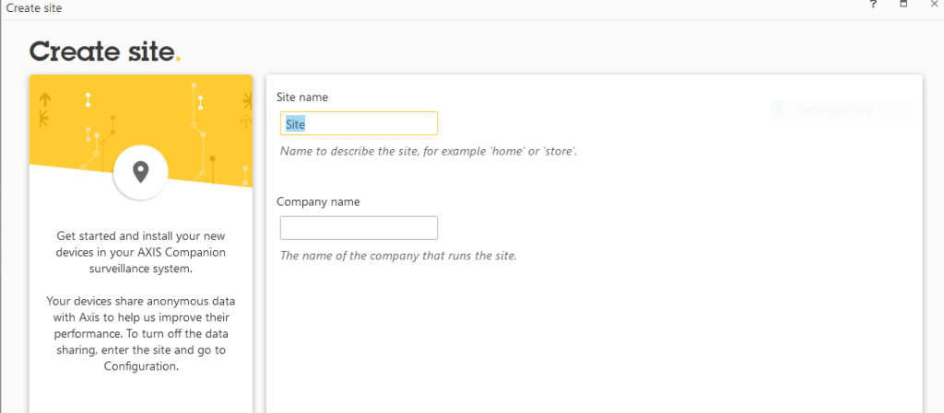Click the hint about company that runs the site
Viewport: 944px width, 413px height.
coord(398,256)
